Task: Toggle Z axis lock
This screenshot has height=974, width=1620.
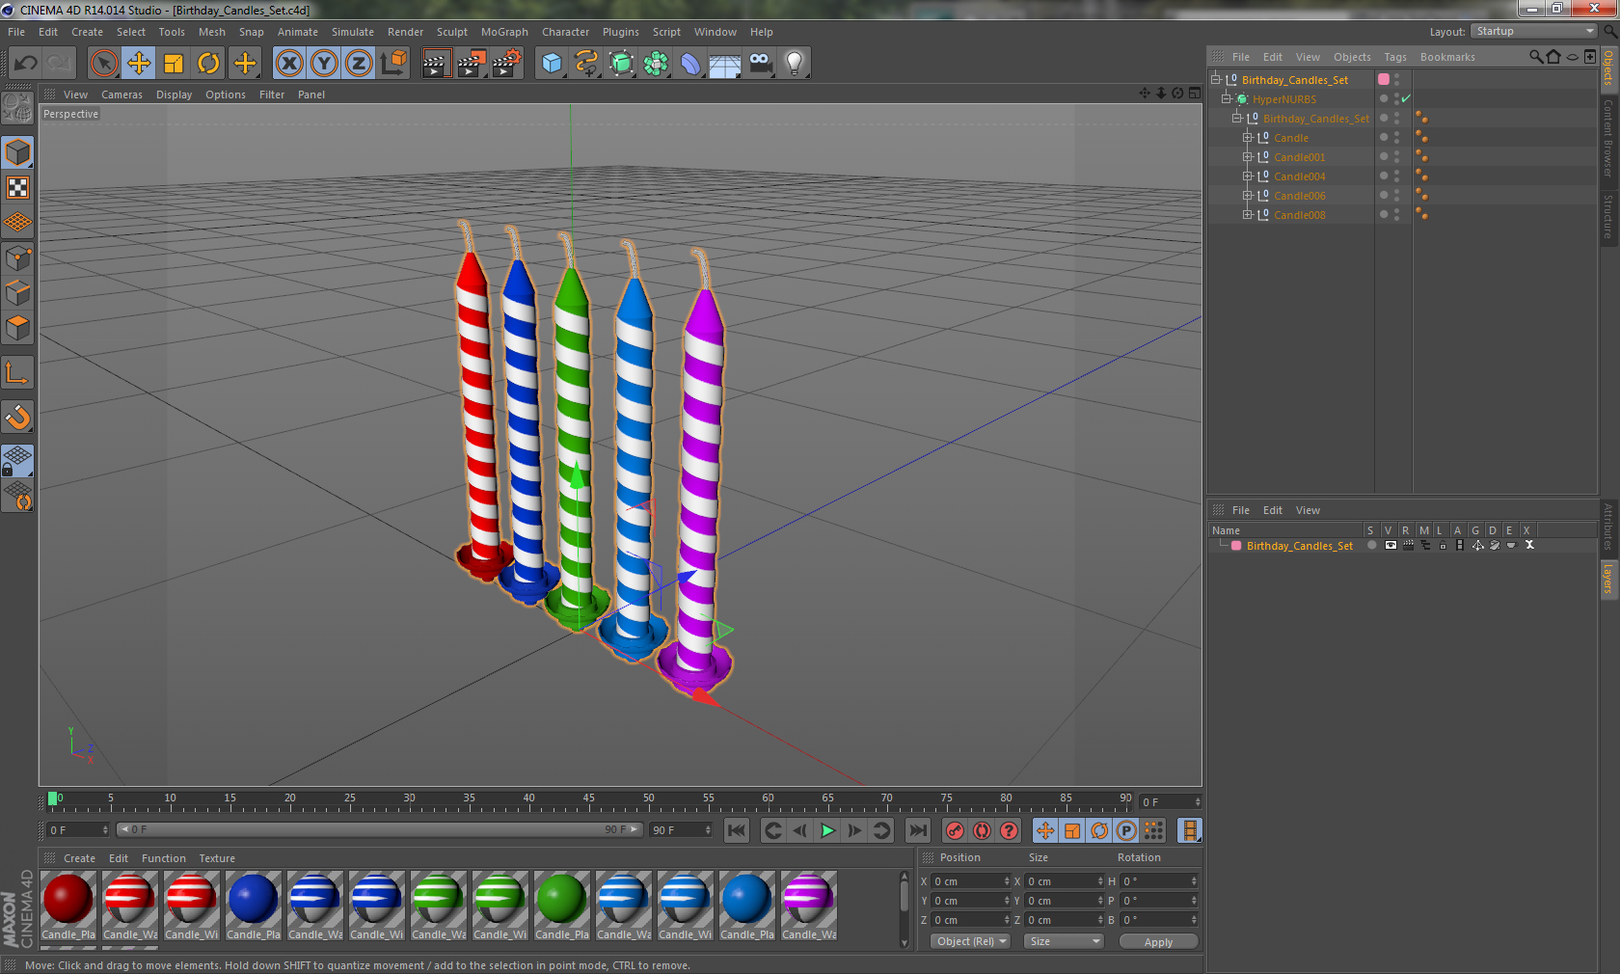Action: pos(359,64)
